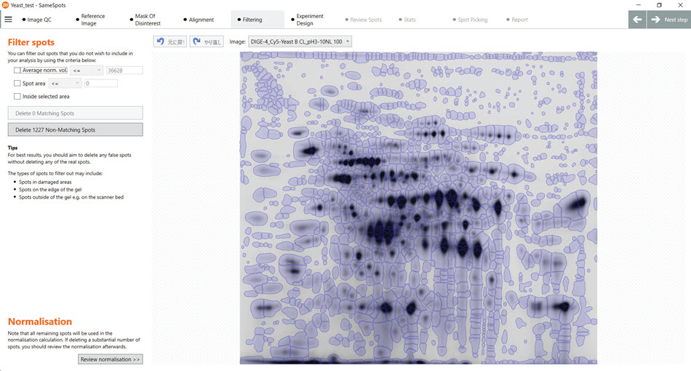Click the gel image with spot outlines
This screenshot has height=371, width=691.
click(418, 207)
